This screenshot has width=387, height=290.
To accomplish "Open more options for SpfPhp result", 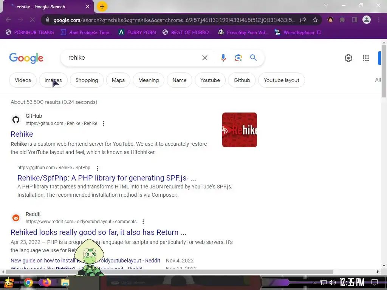I will 97,168.
